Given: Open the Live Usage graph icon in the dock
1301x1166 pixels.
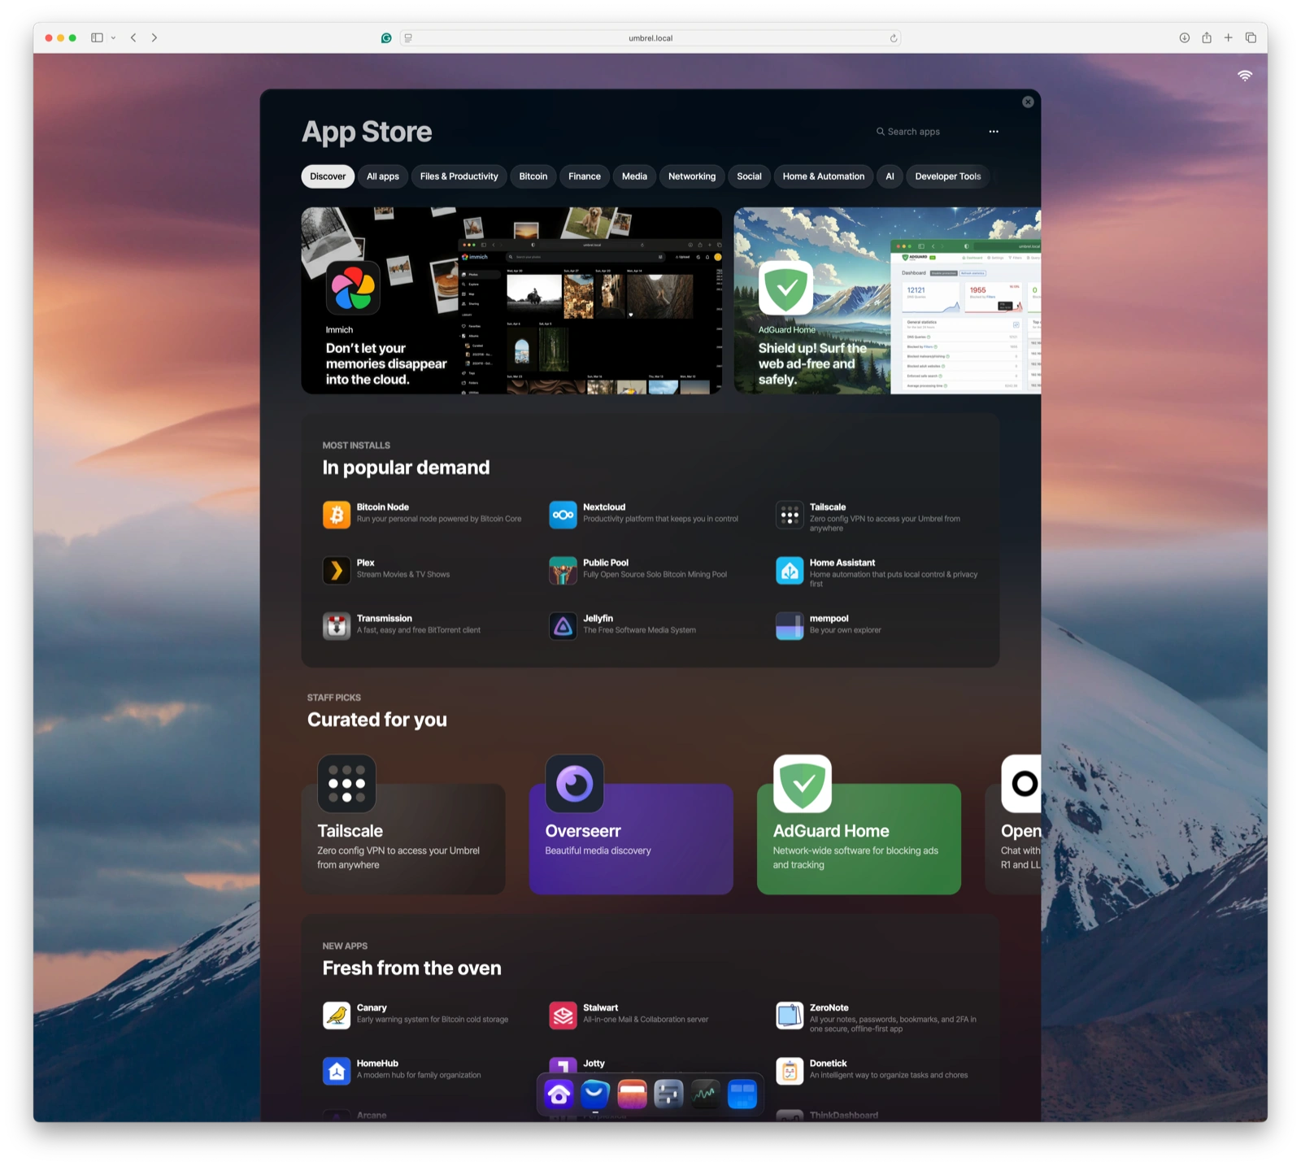Looking at the screenshot, I should point(705,1094).
